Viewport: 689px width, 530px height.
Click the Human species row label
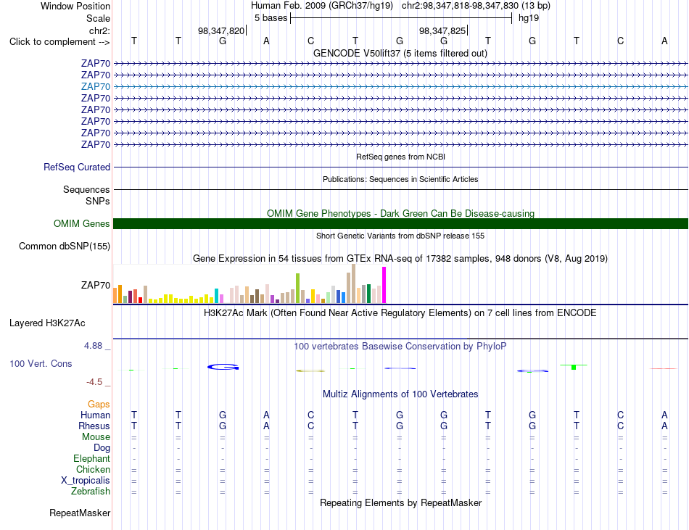(95, 415)
